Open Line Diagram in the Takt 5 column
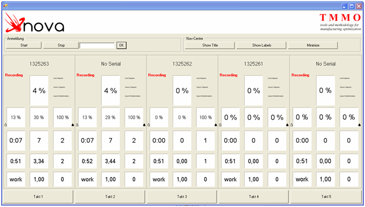365x207 pixels. 345,78
